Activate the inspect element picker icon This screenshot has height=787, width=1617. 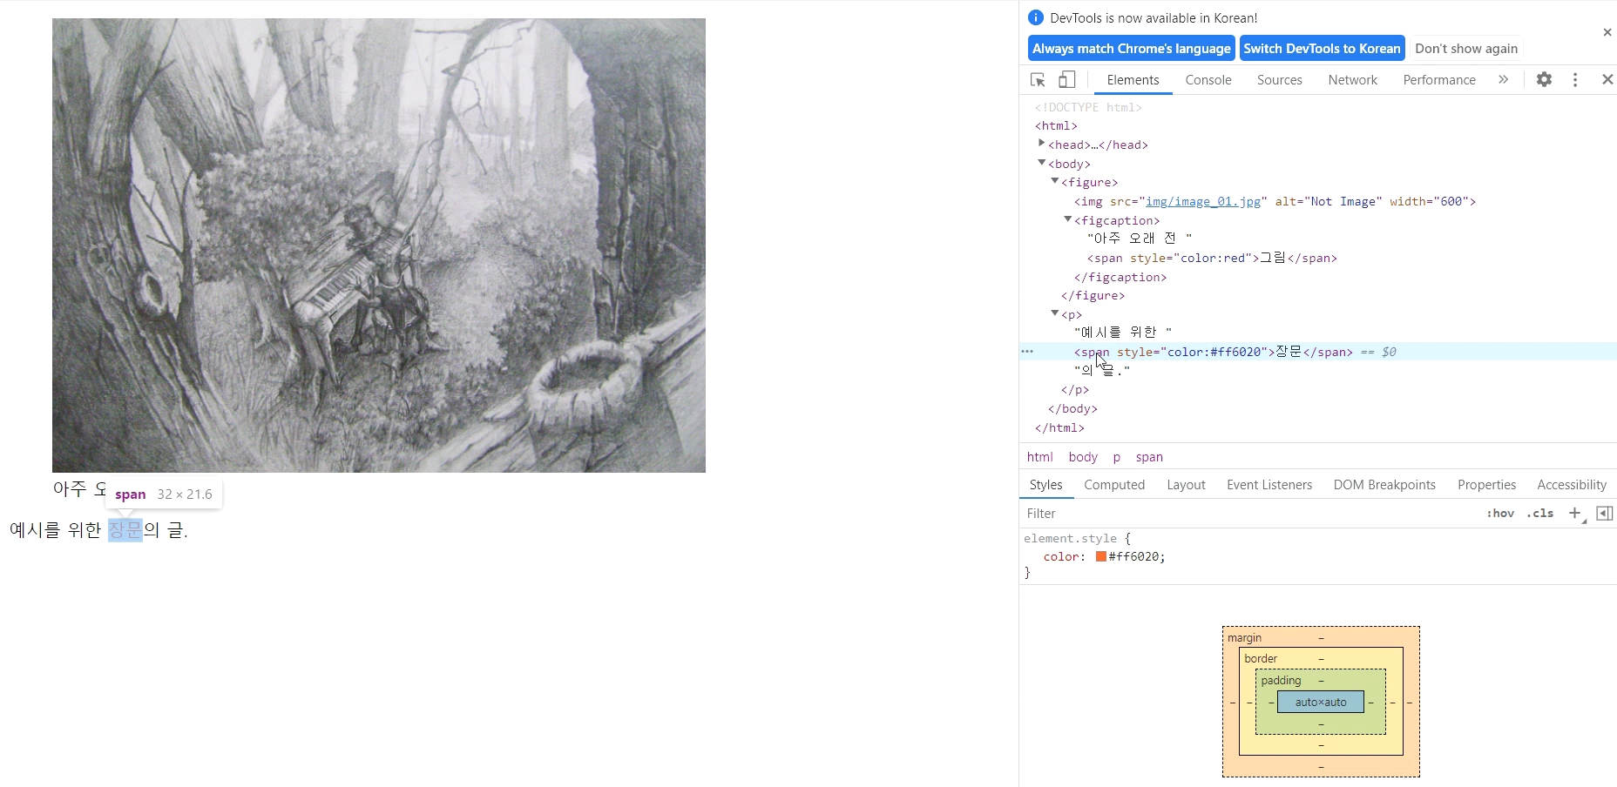[x=1038, y=80]
